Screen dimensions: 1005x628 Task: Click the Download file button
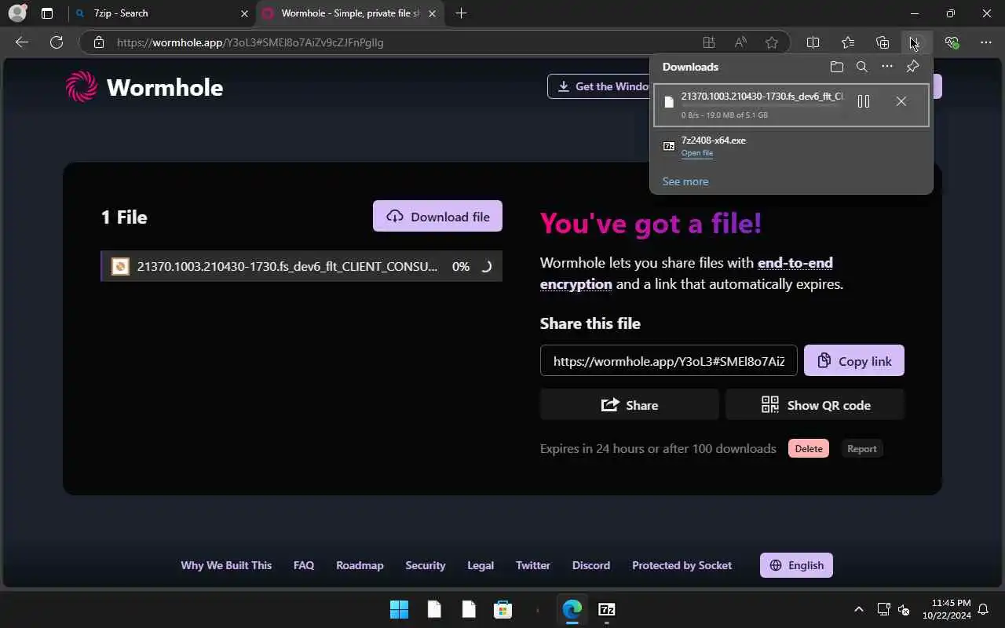click(x=437, y=217)
